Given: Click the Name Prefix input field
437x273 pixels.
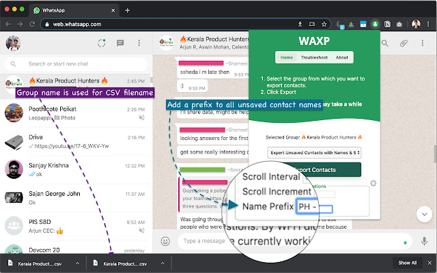Looking at the screenshot, I should [315, 207].
